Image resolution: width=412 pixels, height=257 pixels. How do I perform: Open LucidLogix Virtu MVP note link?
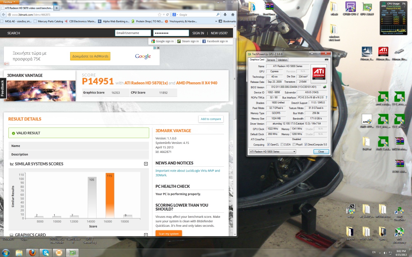(188, 173)
